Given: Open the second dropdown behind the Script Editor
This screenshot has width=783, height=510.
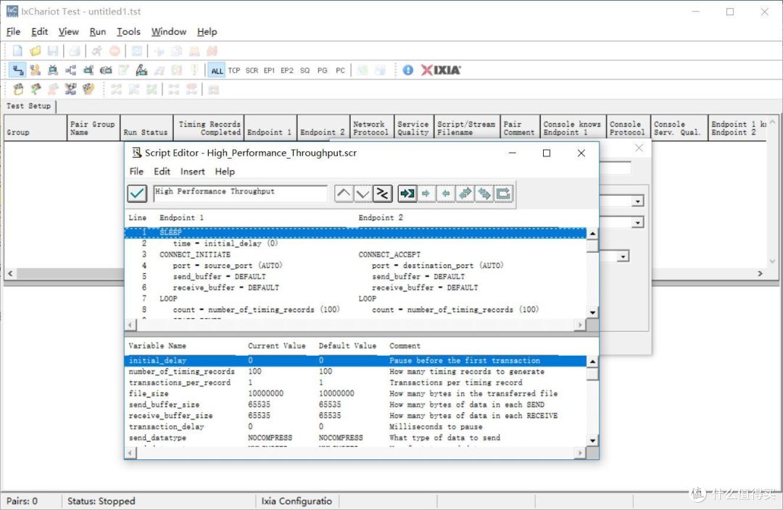Looking at the screenshot, I should [637, 222].
